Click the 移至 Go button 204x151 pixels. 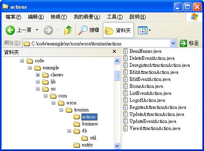tap(190, 43)
